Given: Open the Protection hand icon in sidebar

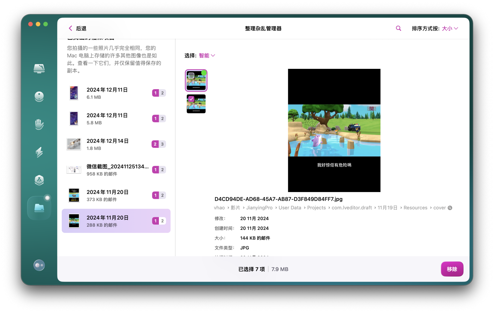Looking at the screenshot, I should tap(39, 124).
